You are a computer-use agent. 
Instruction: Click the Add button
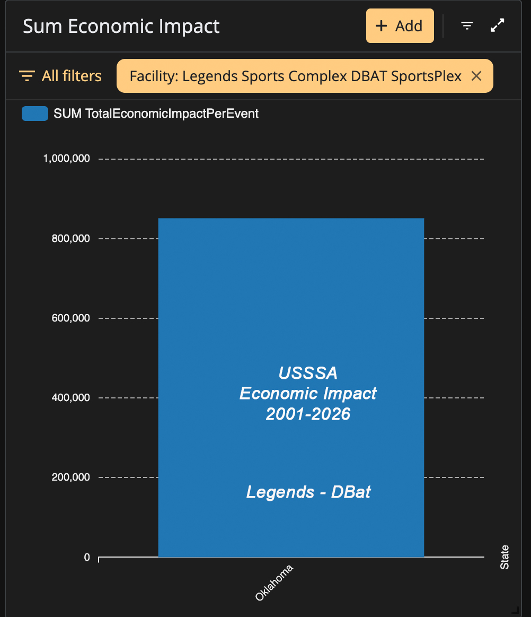click(x=400, y=26)
